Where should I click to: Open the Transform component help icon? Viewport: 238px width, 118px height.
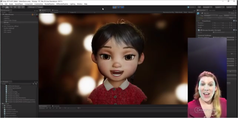pyautogui.click(x=234, y=21)
